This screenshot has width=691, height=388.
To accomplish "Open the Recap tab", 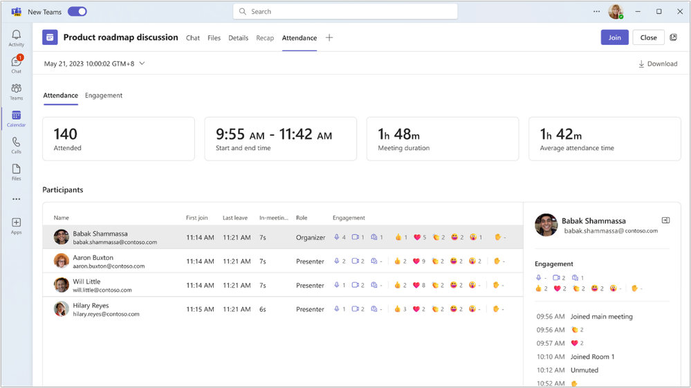I will 265,38.
